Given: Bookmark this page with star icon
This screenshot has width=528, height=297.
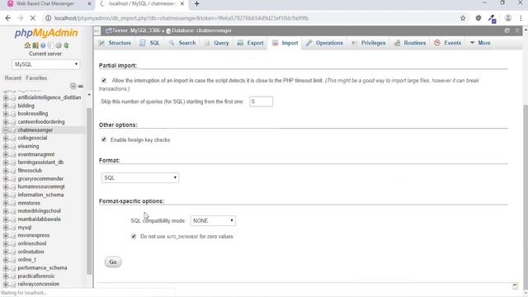Looking at the screenshot, I should [463, 18].
